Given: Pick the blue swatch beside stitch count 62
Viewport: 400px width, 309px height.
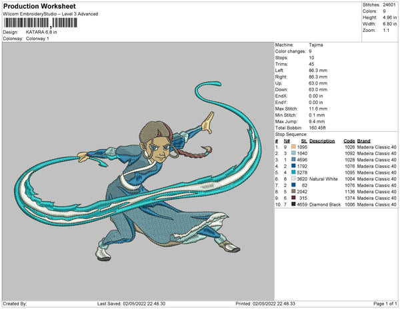Looking at the screenshot, I should point(293,185).
